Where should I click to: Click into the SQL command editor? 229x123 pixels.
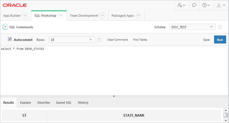(x=114, y=72)
